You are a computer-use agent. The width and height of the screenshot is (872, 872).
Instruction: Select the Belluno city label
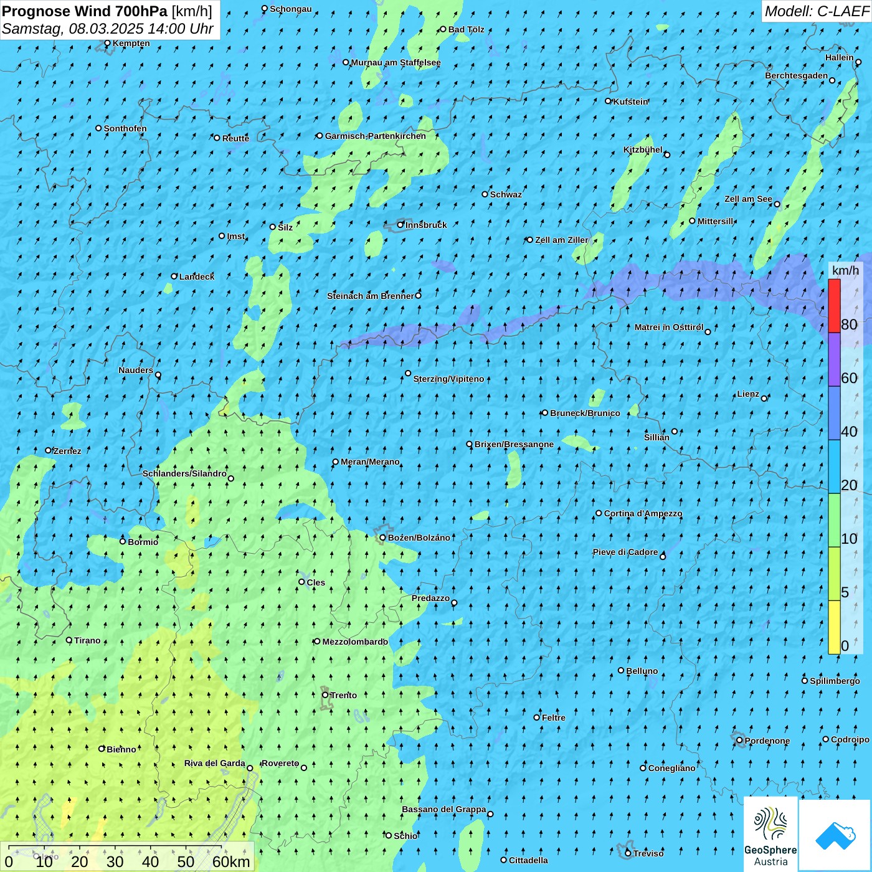(x=642, y=671)
